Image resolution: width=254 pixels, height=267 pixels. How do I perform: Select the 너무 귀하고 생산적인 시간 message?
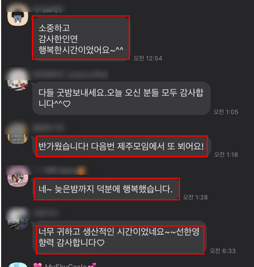(120, 240)
